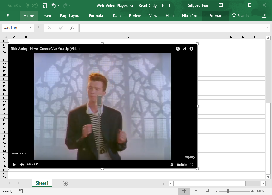Screen dimensions: 272x195
Task: Click the zoom out minus button
Action: point(216,191)
